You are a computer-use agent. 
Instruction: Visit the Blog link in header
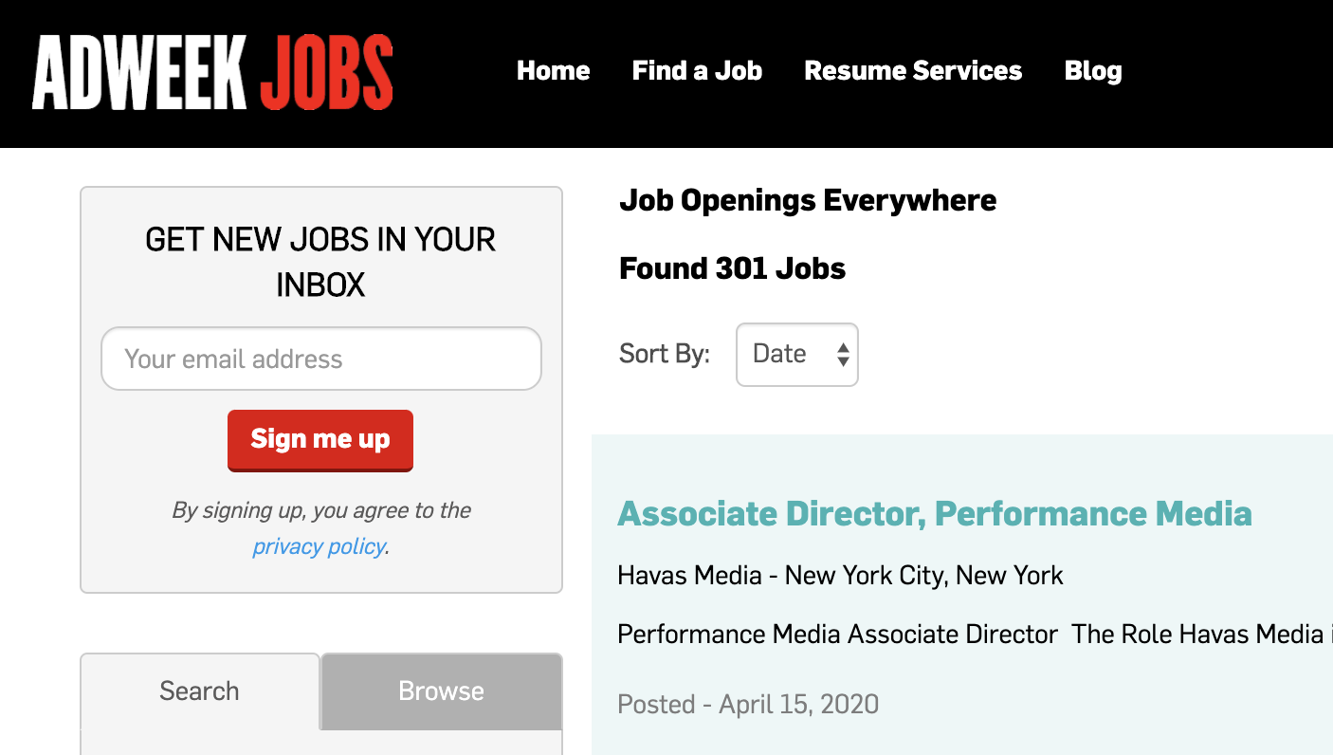[x=1093, y=71]
